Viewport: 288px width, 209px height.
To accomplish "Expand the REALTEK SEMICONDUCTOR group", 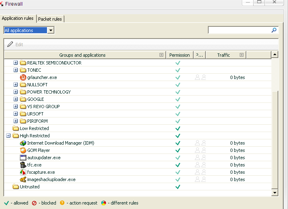I will pos(16,63).
